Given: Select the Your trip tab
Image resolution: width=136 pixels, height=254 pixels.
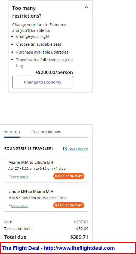Looking at the screenshot, I should 12,132.
